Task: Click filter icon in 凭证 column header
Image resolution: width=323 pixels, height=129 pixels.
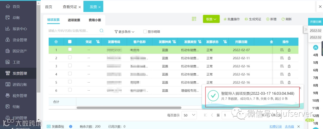Action: point(97,42)
